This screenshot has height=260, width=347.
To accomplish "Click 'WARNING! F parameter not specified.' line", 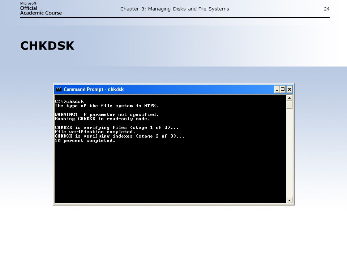I will click(x=107, y=114).
